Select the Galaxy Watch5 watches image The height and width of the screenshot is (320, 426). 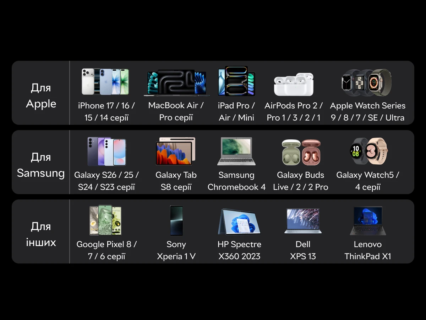(x=368, y=151)
